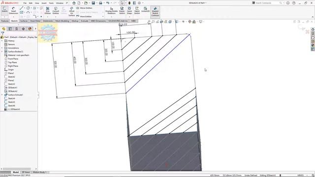Open the Window menu
The width and height of the screenshot is (315, 177).
[60, 3]
